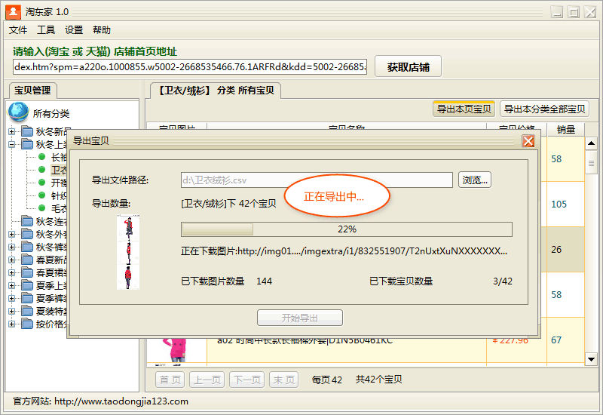
Task: Open the 工具 menu
Action: (46, 29)
